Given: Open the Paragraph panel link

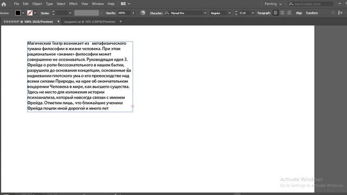Looking at the screenshot, I should click(264, 13).
